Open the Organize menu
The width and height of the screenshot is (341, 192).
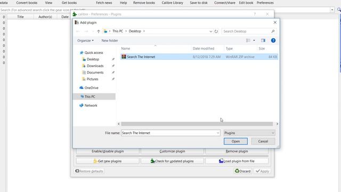pyautogui.click(x=85, y=41)
